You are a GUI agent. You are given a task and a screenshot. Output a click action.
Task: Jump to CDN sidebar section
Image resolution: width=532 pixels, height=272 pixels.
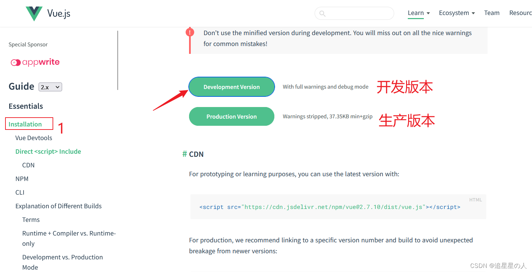pyautogui.click(x=28, y=165)
